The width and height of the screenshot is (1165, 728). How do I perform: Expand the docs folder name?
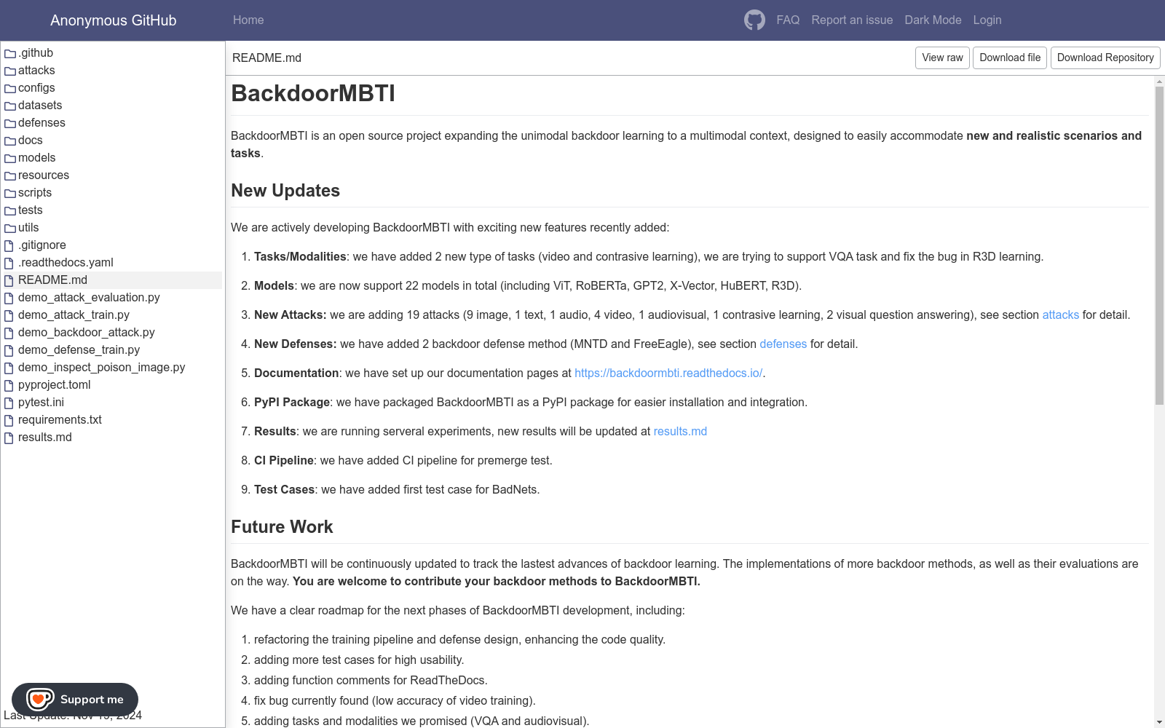click(30, 141)
